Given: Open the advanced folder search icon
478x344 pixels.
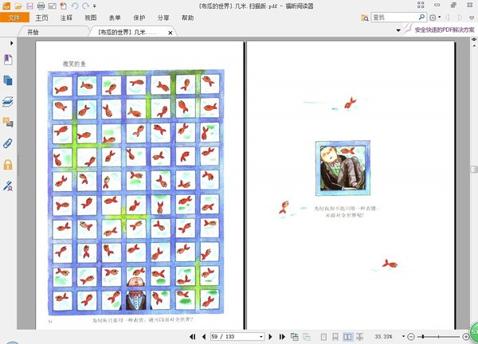Looking at the screenshot, I should (365, 18).
